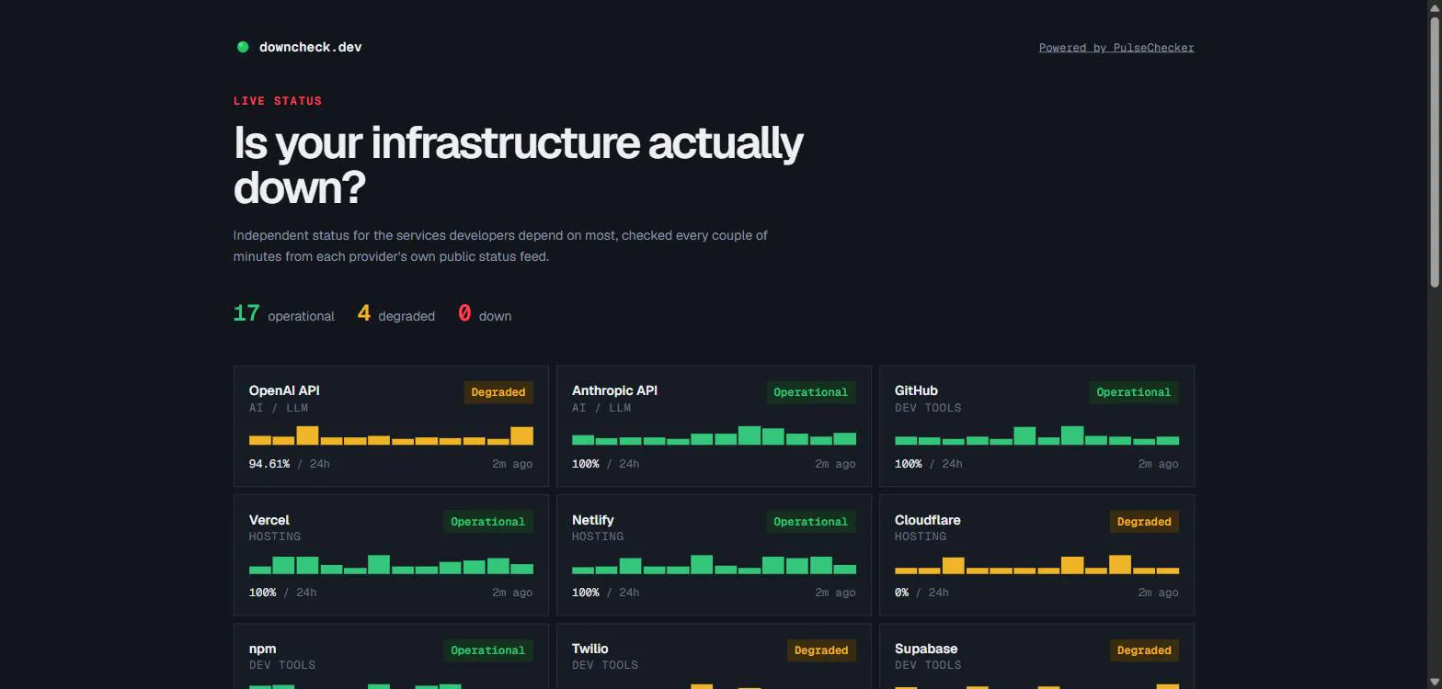
Task: Click the scrollbar down arrow
Action: [1434, 682]
